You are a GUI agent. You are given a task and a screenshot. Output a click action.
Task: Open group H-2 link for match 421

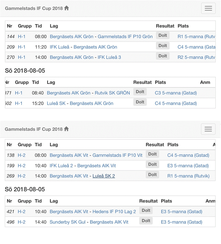pos(22,212)
